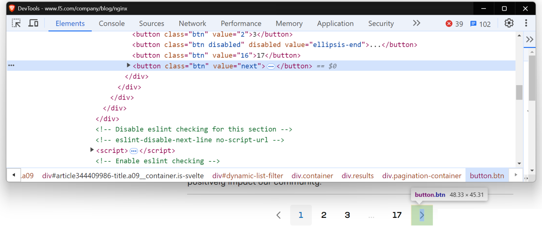Image resolution: width=542 pixels, height=238 pixels.
Task: Click page 17 pagination button on webpage
Action: pyautogui.click(x=397, y=215)
